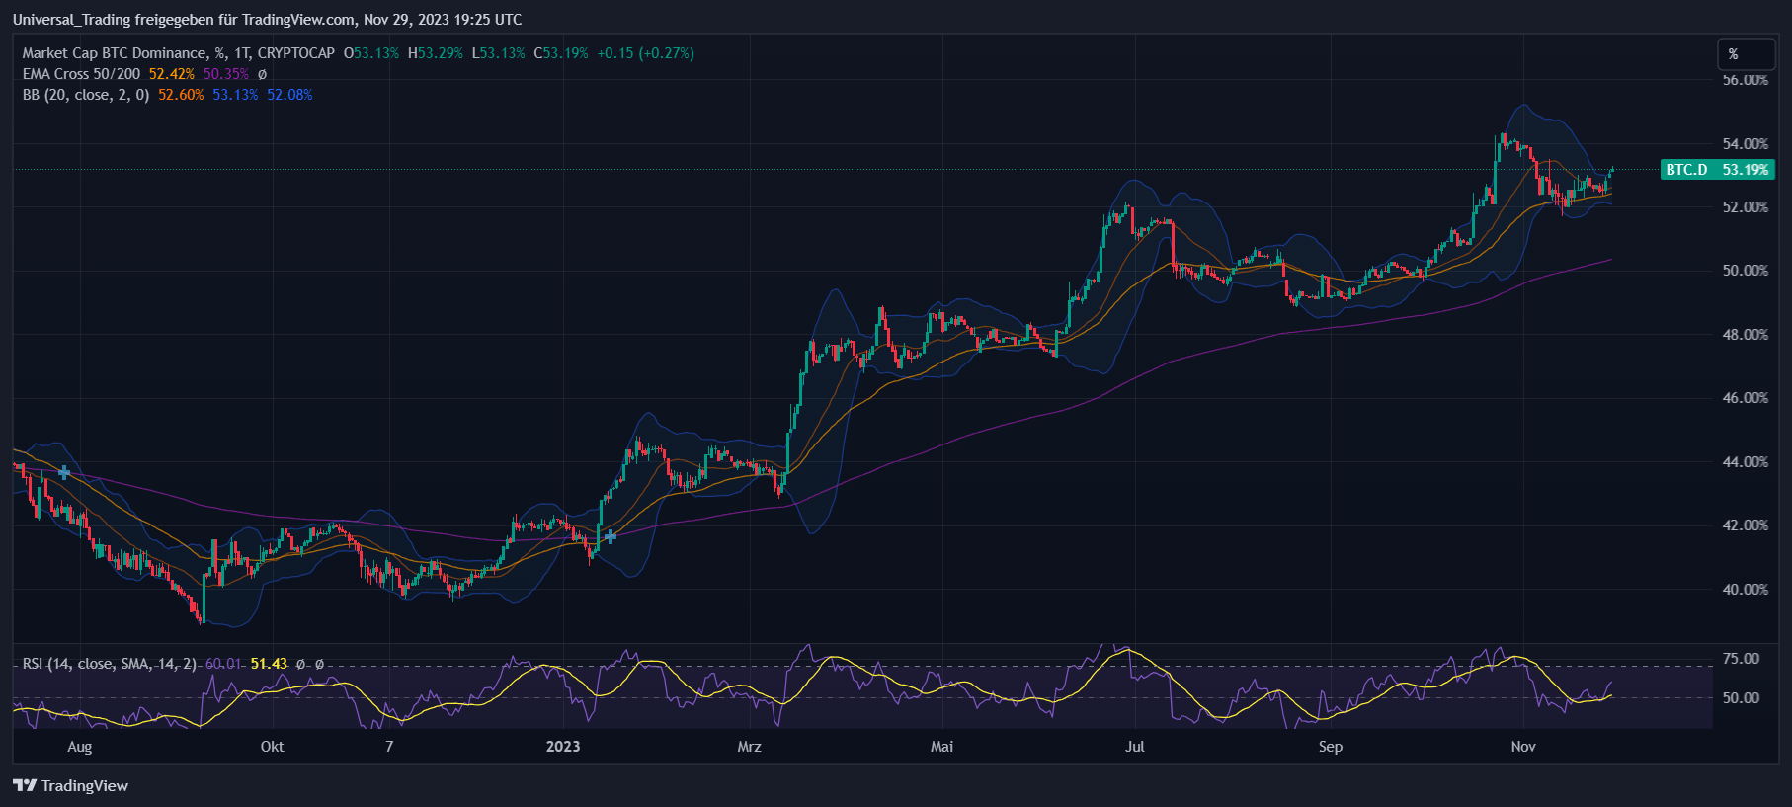Select the EMA Cross 50/200 indicator label

[x=81, y=74]
